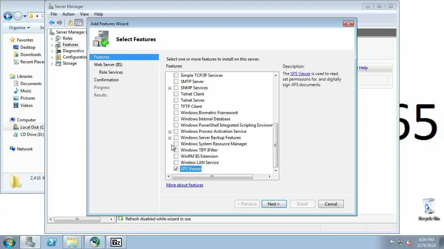Expand the Storage tree node arrow
The height and width of the screenshot is (249, 444).
click(x=52, y=64)
